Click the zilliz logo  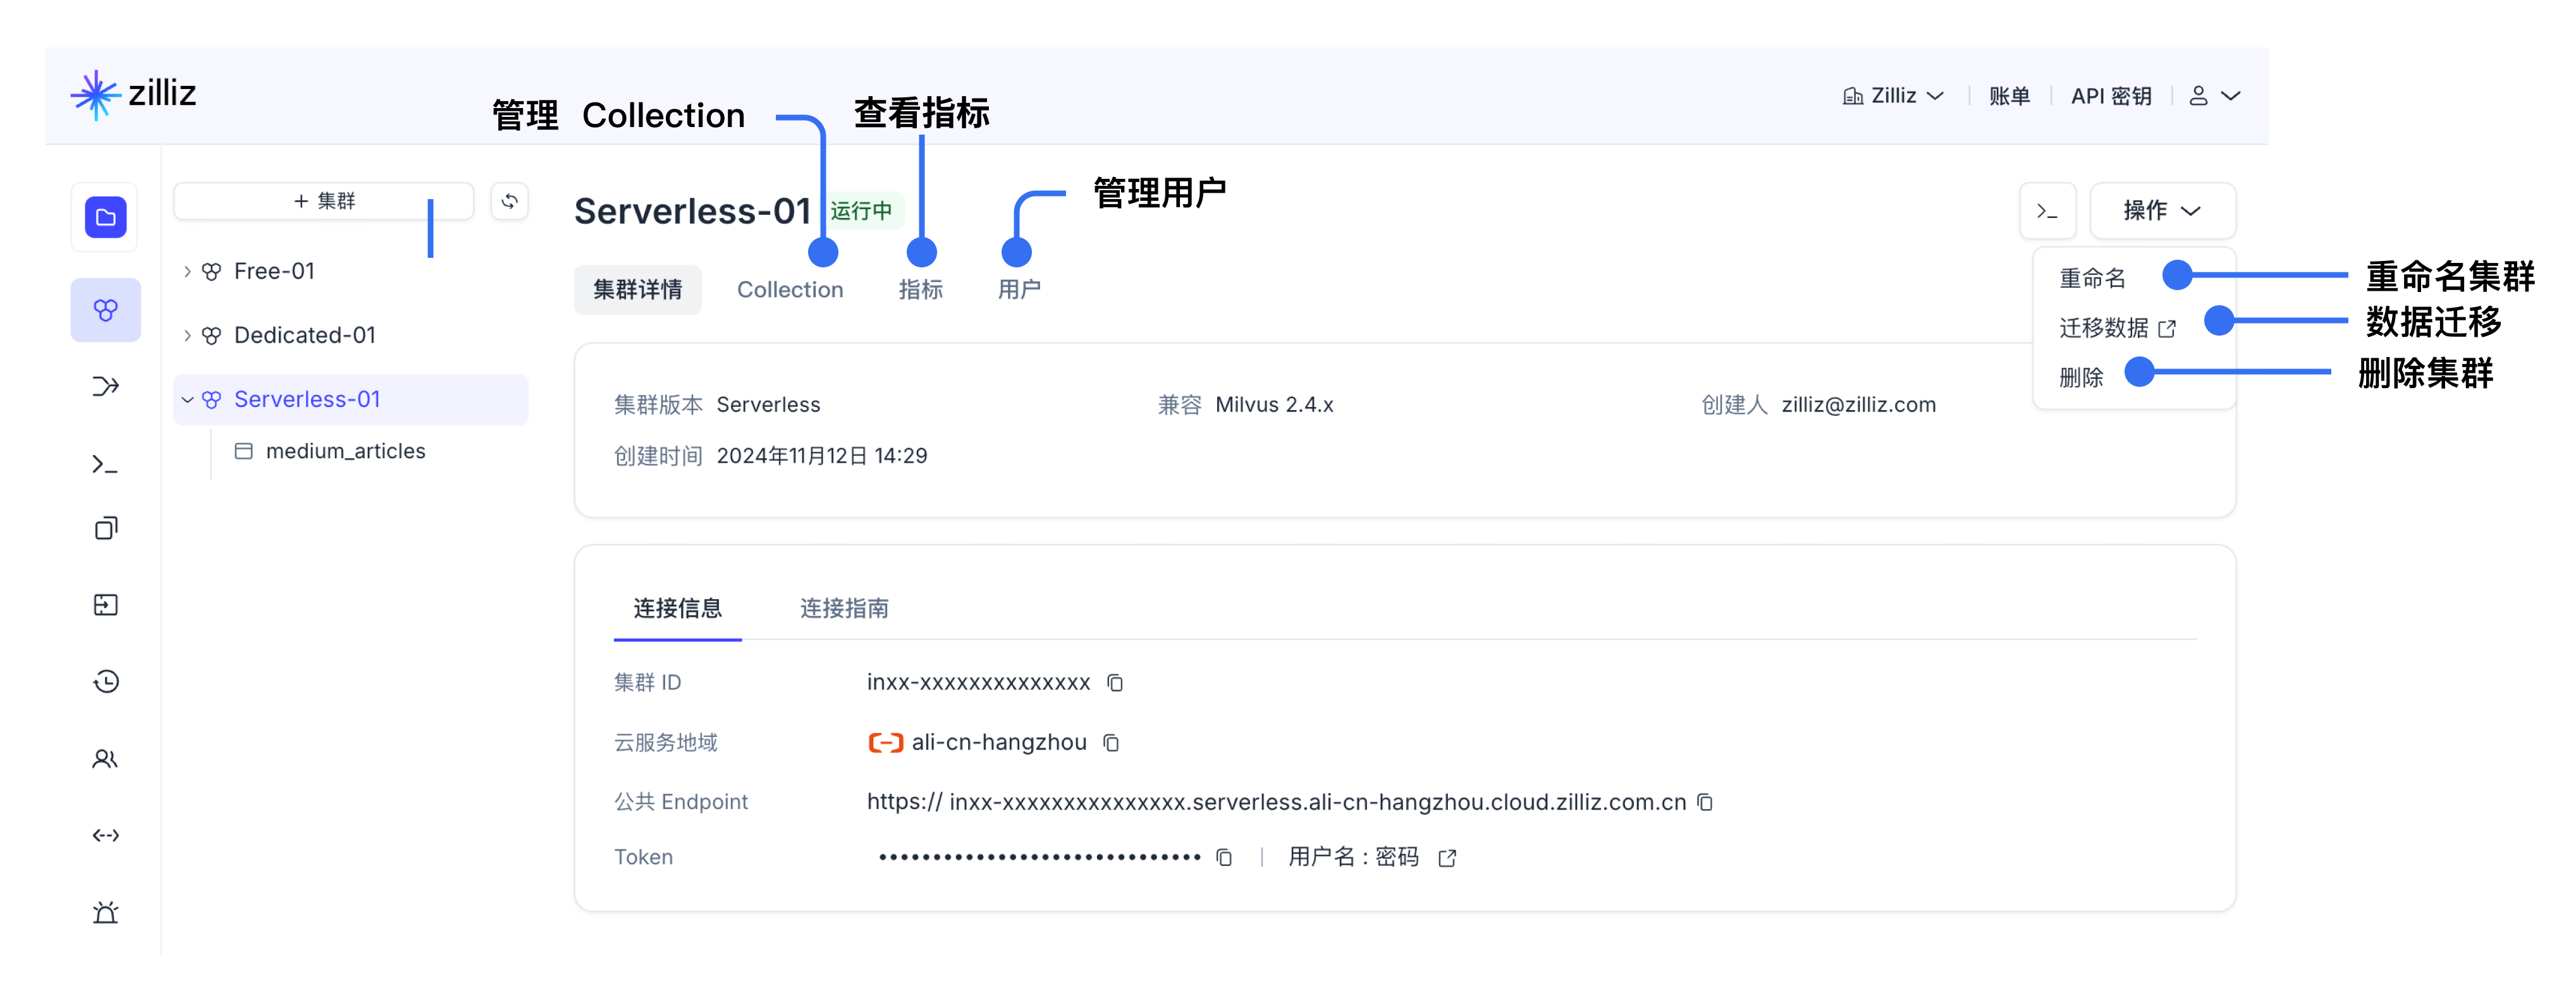point(133,95)
